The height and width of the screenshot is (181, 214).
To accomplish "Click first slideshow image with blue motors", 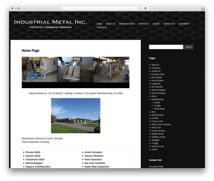I will pos(39,70).
